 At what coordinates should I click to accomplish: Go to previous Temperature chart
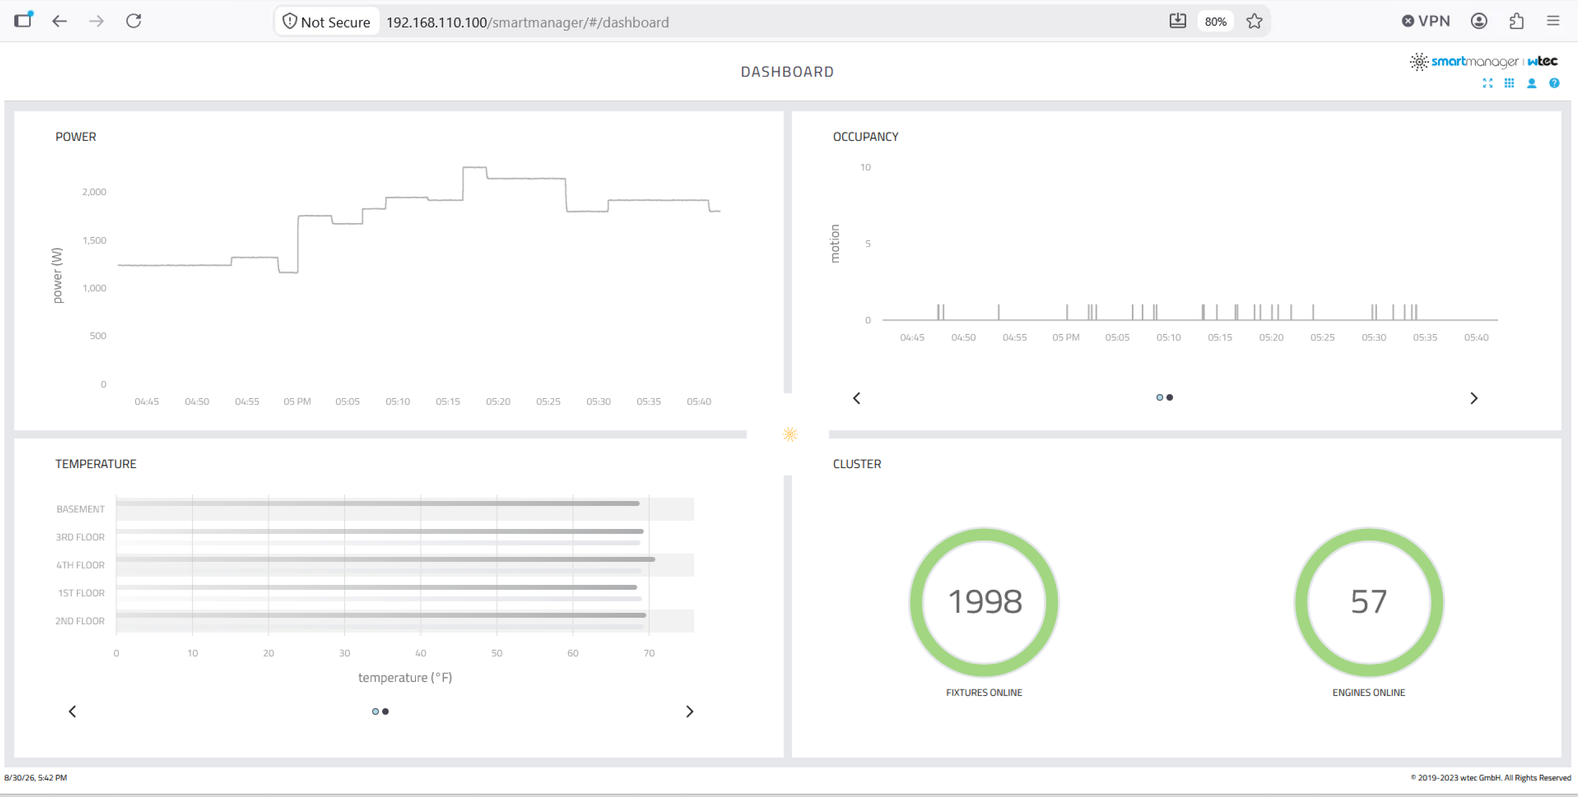coord(72,711)
